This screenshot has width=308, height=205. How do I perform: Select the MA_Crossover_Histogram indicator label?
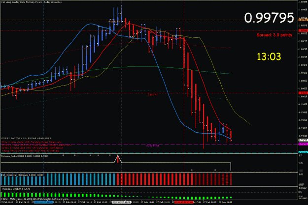tap(22, 175)
